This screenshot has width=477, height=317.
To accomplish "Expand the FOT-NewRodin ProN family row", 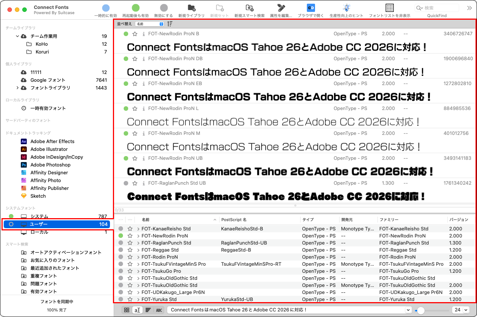I will click(x=139, y=236).
